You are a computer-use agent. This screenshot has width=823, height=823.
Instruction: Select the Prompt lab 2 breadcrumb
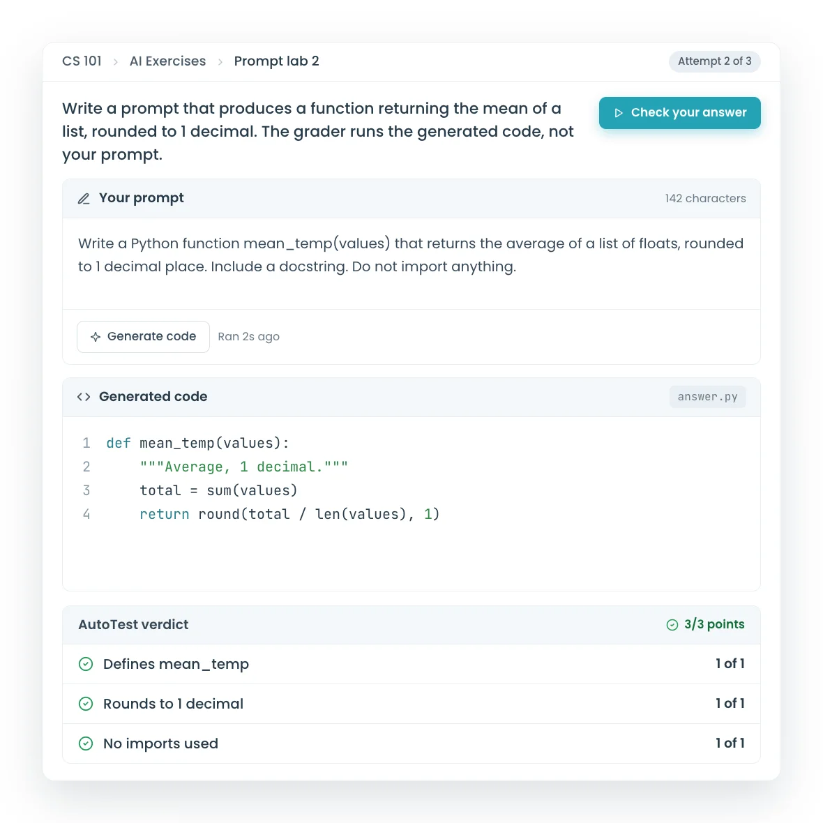click(277, 61)
